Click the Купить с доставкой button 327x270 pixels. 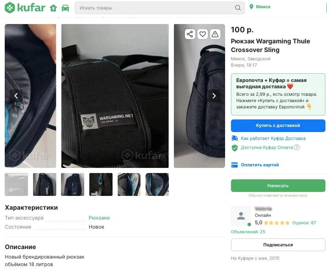pos(278,125)
